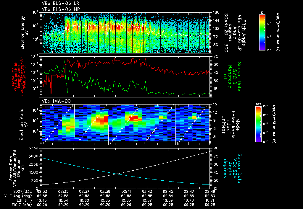303x209 pixels.
Task: Click the 36 pitch angle tick
Action: coord(215,45)
